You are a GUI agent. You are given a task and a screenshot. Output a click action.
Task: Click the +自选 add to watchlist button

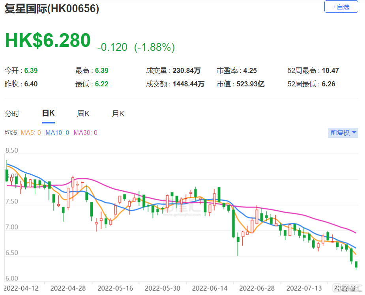click(341, 7)
